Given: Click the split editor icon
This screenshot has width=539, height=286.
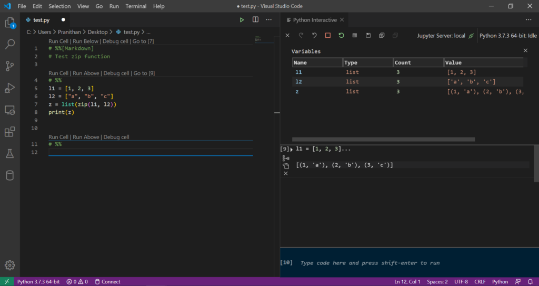Looking at the screenshot, I should [255, 20].
